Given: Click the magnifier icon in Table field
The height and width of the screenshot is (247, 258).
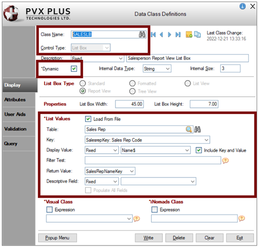Looking at the screenshot, I should [x=189, y=129].
